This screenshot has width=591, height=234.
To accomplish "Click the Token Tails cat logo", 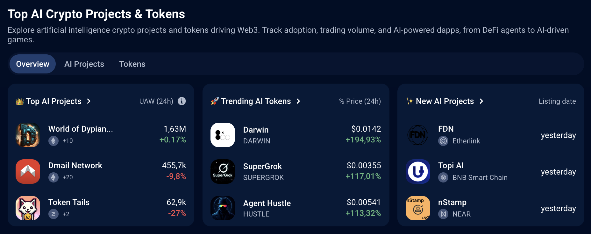I will coord(28,208).
